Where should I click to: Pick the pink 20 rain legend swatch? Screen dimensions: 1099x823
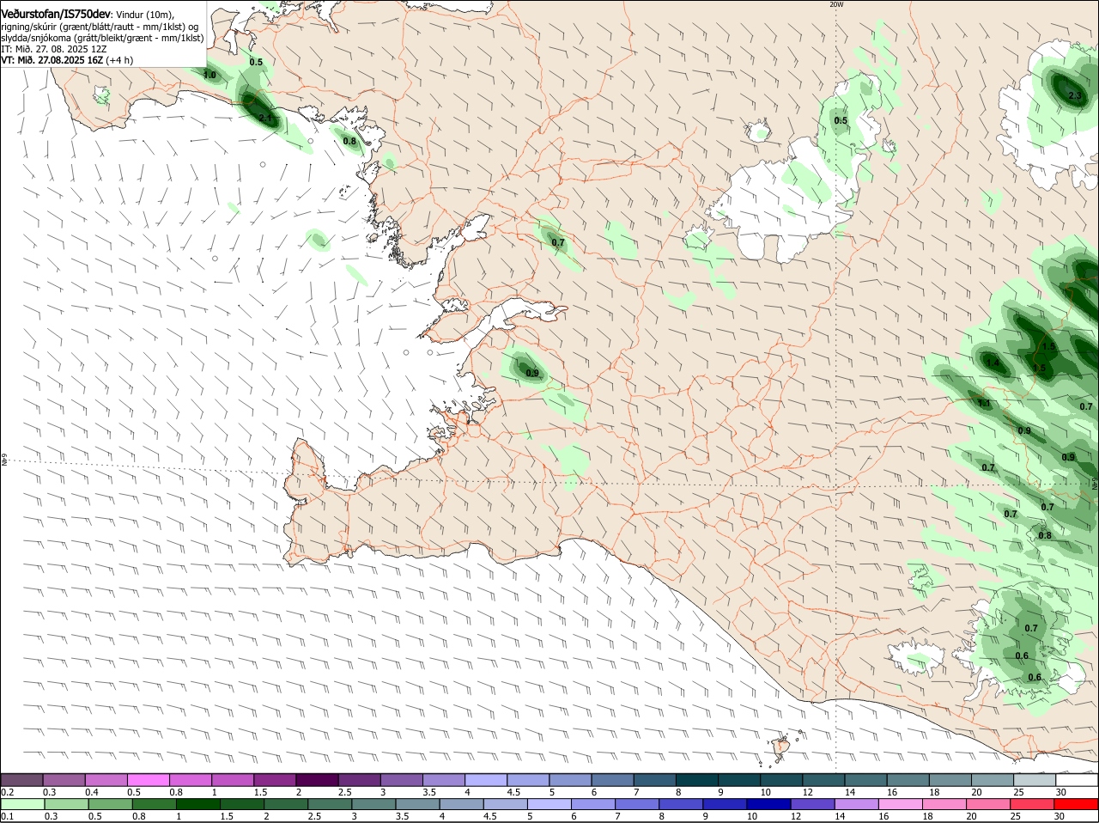tap(989, 804)
